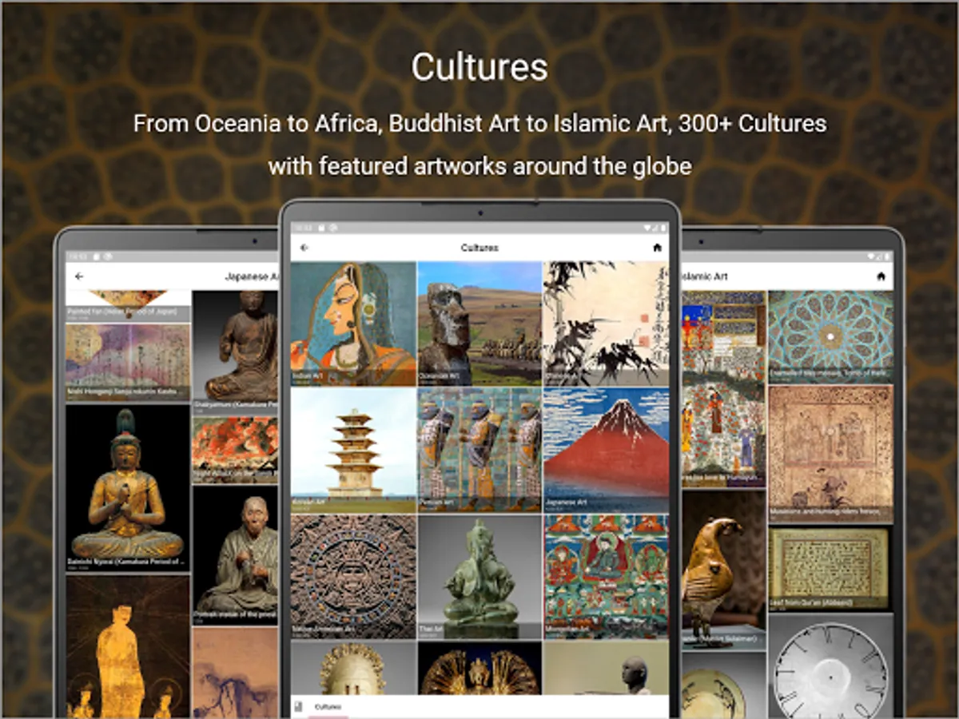959x719 pixels.
Task: Open the dark bust head tile
Action: click(x=606, y=668)
